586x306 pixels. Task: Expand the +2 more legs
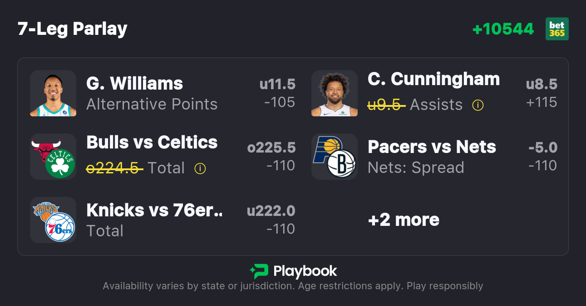(x=404, y=220)
